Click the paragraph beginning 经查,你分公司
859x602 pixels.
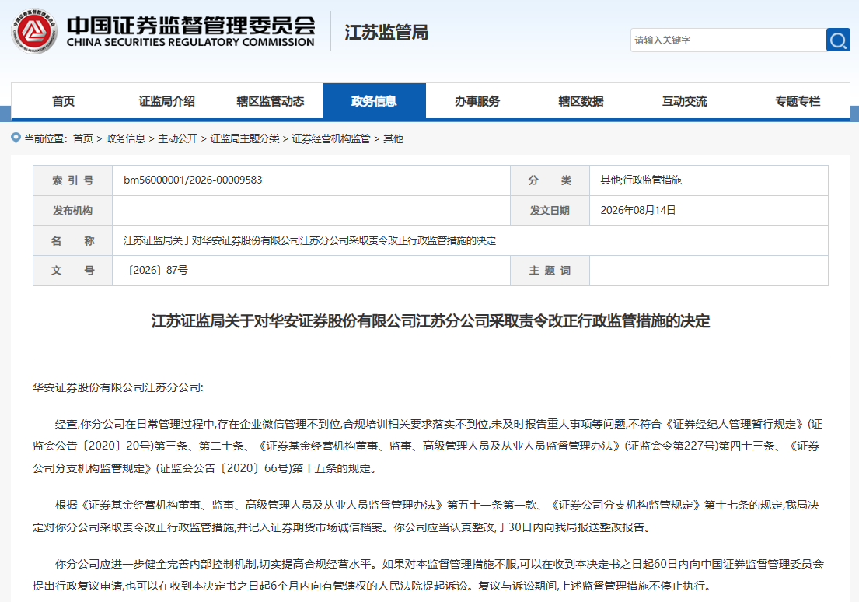click(x=429, y=446)
